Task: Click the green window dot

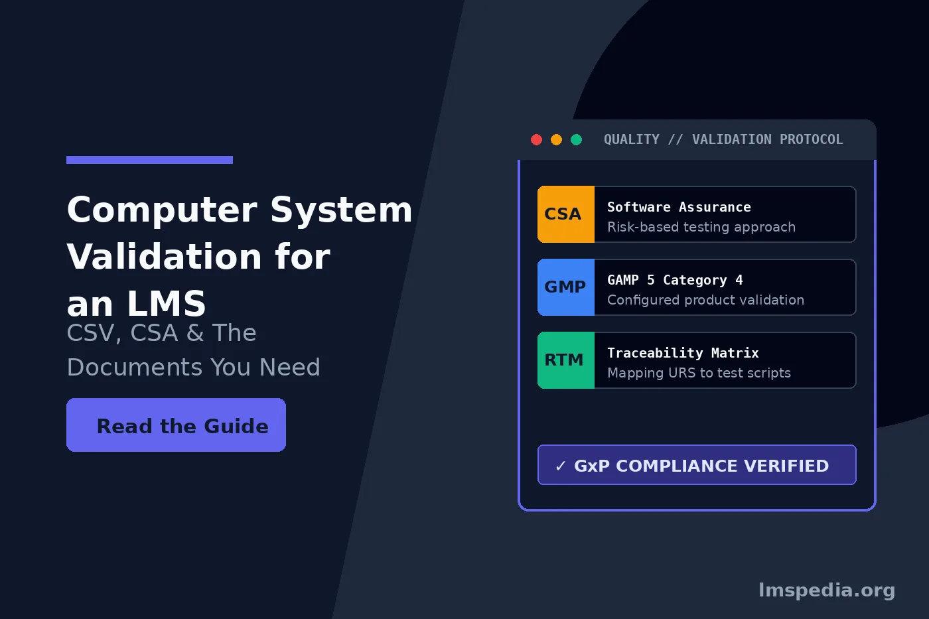Action: (577, 139)
